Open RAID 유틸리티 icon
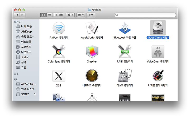The height and width of the screenshot is (118, 190). (x=125, y=52)
